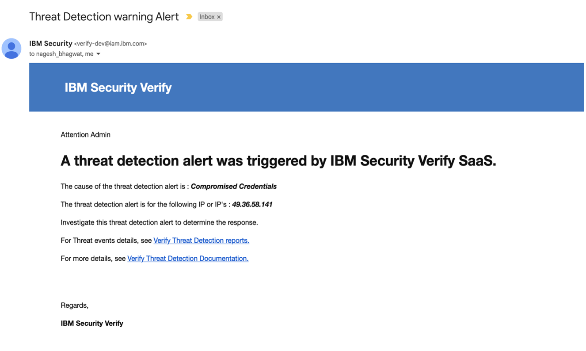The width and height of the screenshot is (586, 351).
Task: Click the sender's profile avatar icon
Action: (x=11, y=49)
